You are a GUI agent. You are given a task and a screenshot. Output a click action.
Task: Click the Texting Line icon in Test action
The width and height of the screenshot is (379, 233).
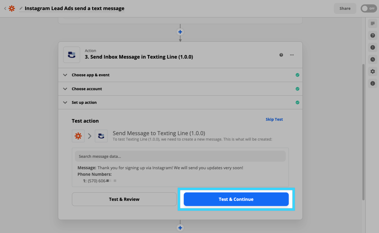[x=101, y=136]
